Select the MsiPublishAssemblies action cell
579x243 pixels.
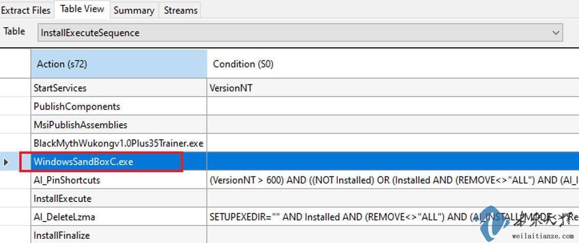click(119, 125)
